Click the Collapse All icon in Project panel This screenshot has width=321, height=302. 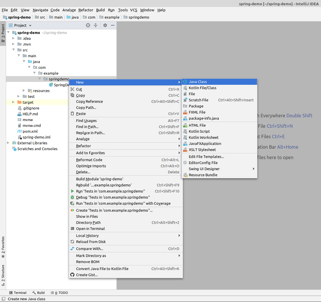(x=96, y=25)
